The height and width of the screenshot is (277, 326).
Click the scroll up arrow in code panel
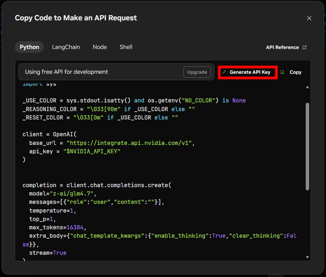click(x=307, y=87)
